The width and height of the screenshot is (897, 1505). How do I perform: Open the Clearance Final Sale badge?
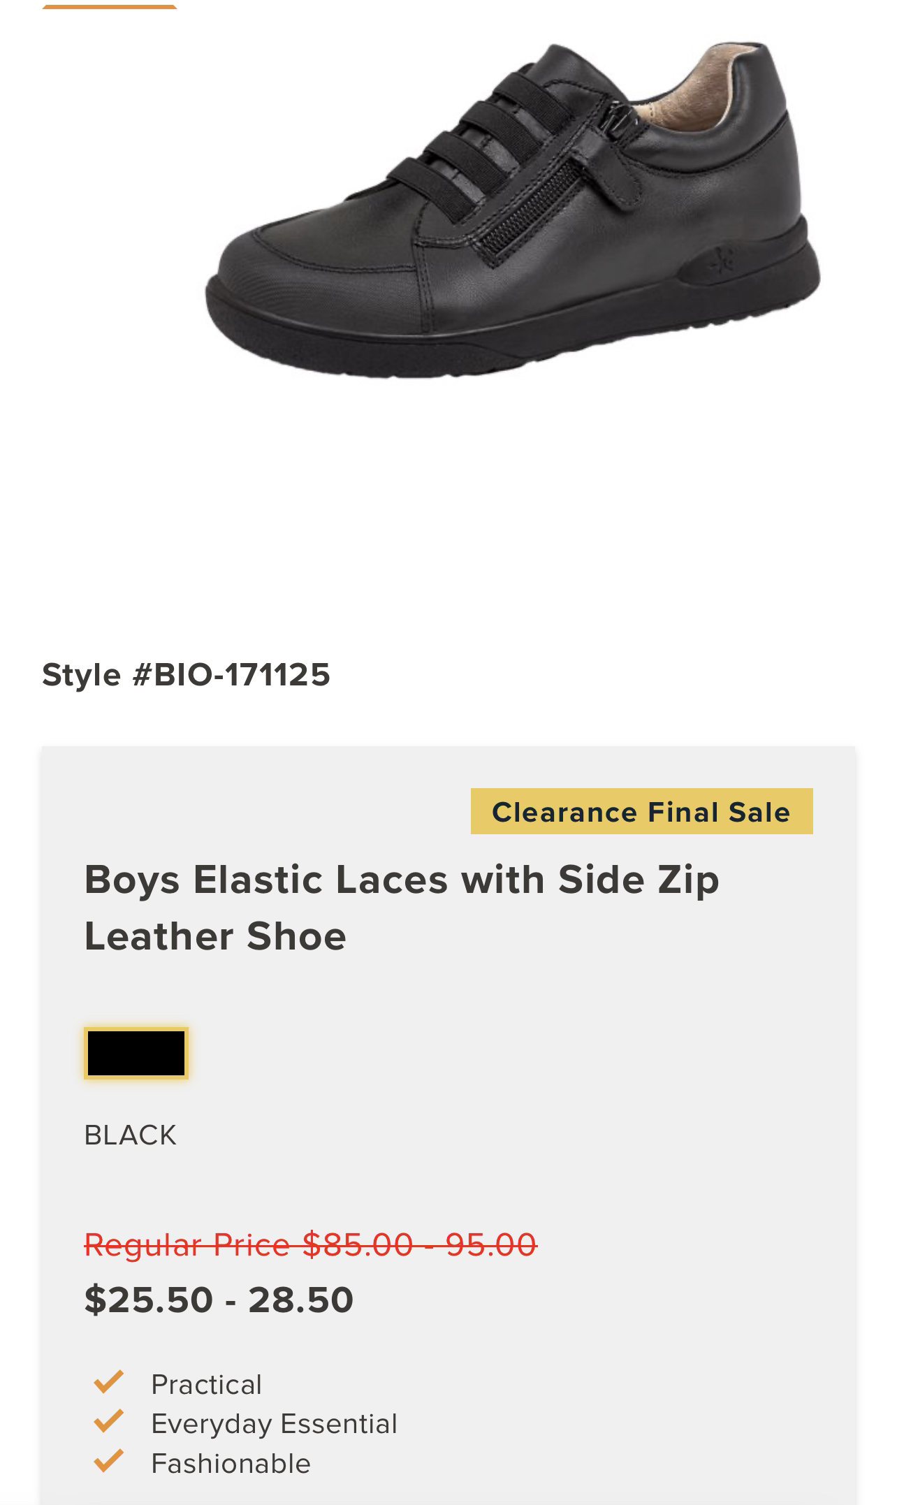pyautogui.click(x=641, y=813)
